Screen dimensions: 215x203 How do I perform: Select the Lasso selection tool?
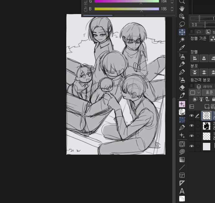[x=182, y=24]
